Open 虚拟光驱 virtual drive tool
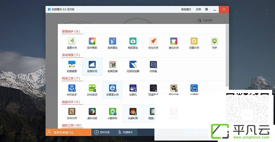 click(92, 114)
